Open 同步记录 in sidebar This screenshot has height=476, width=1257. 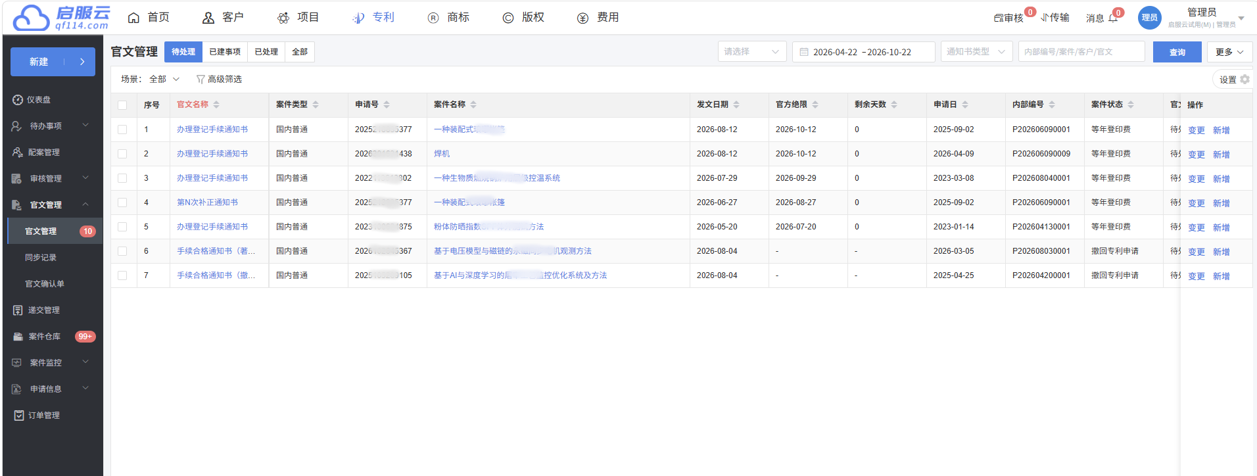click(41, 258)
